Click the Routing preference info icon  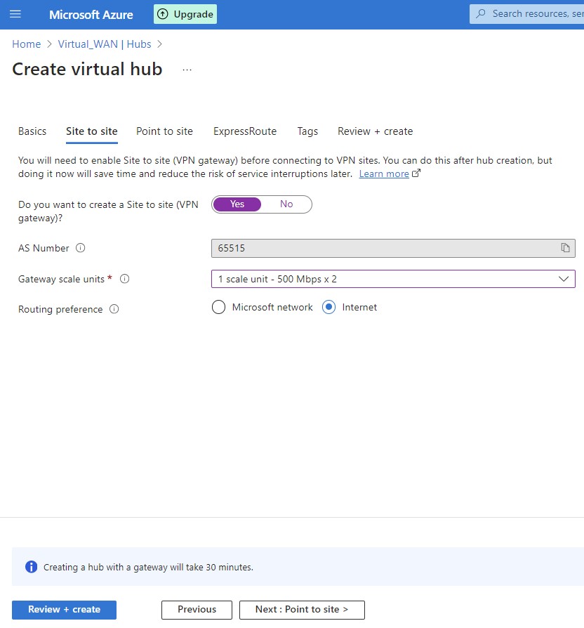tap(114, 309)
